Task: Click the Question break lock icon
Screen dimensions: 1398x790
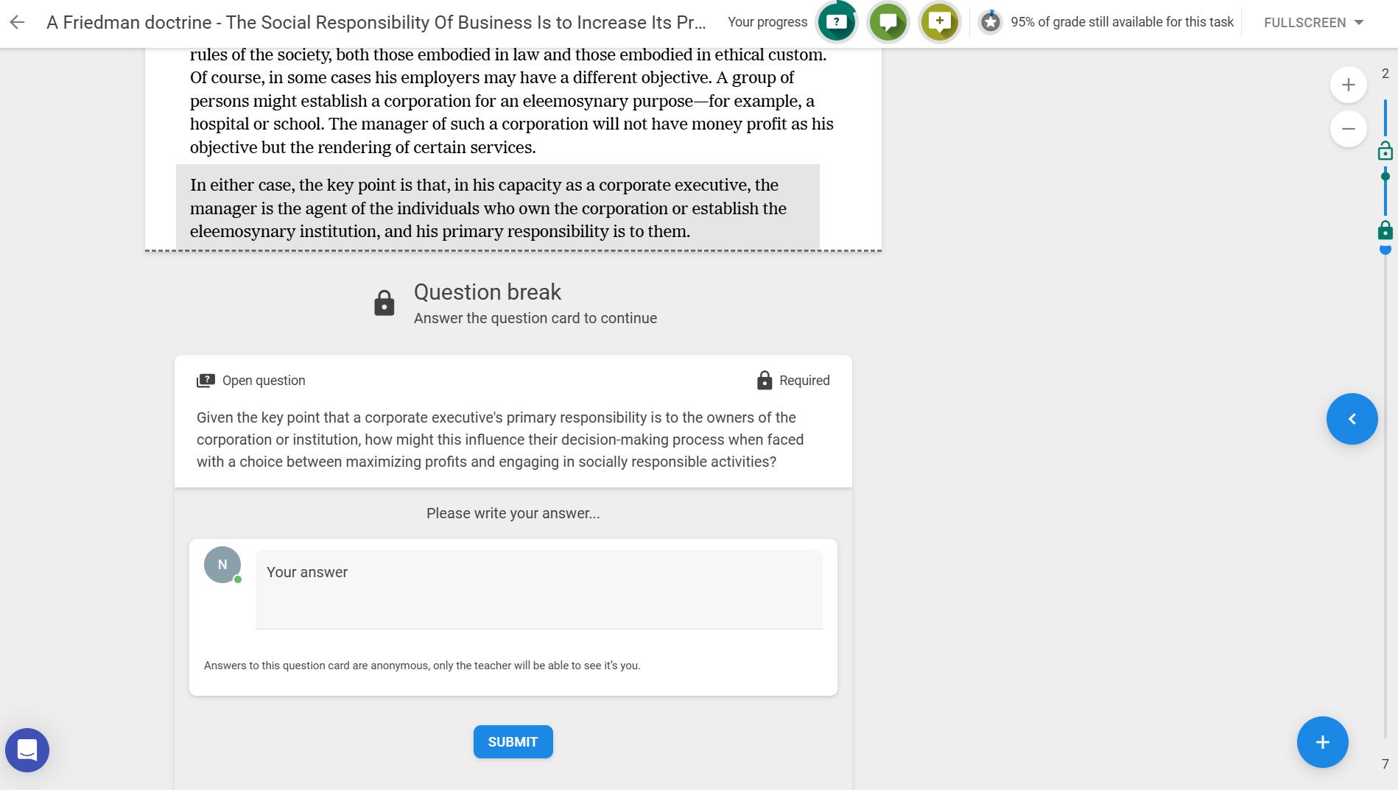Action: click(384, 303)
